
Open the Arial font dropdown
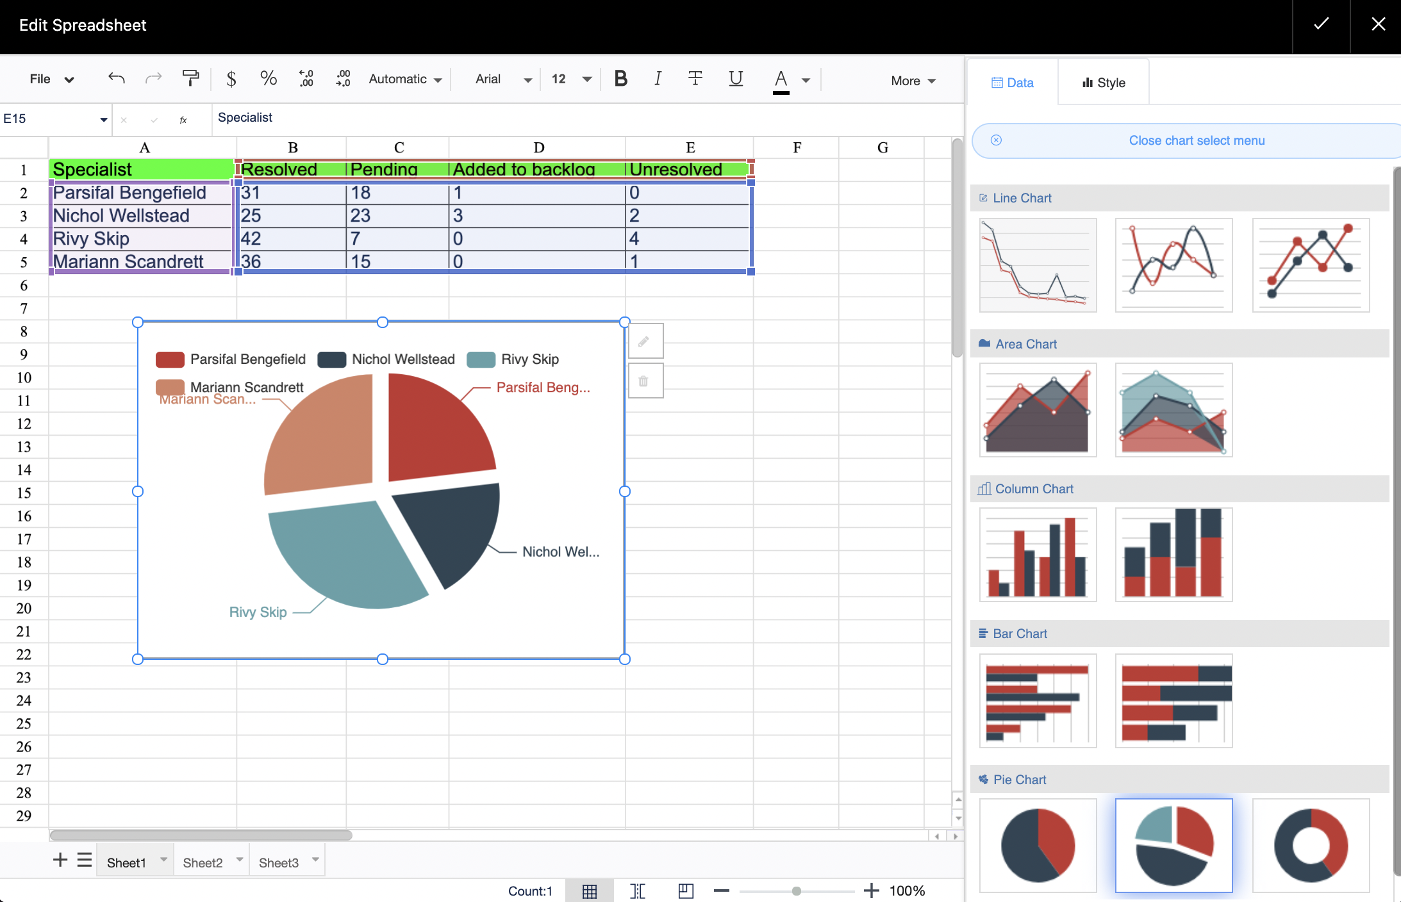coord(503,79)
